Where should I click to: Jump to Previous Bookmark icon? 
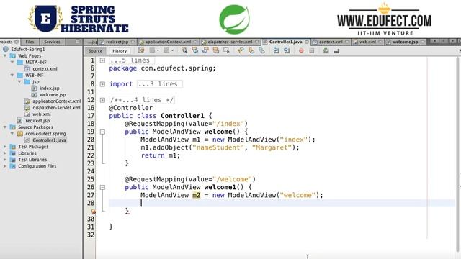241,50
